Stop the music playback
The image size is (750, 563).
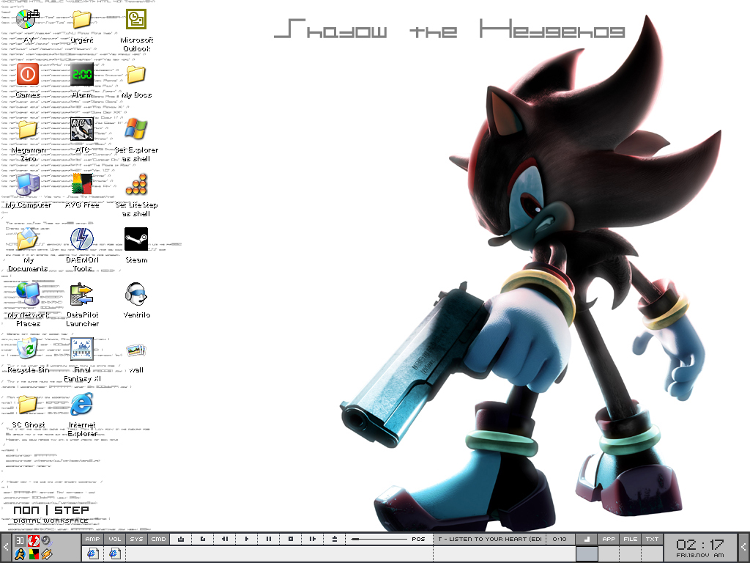click(x=291, y=539)
